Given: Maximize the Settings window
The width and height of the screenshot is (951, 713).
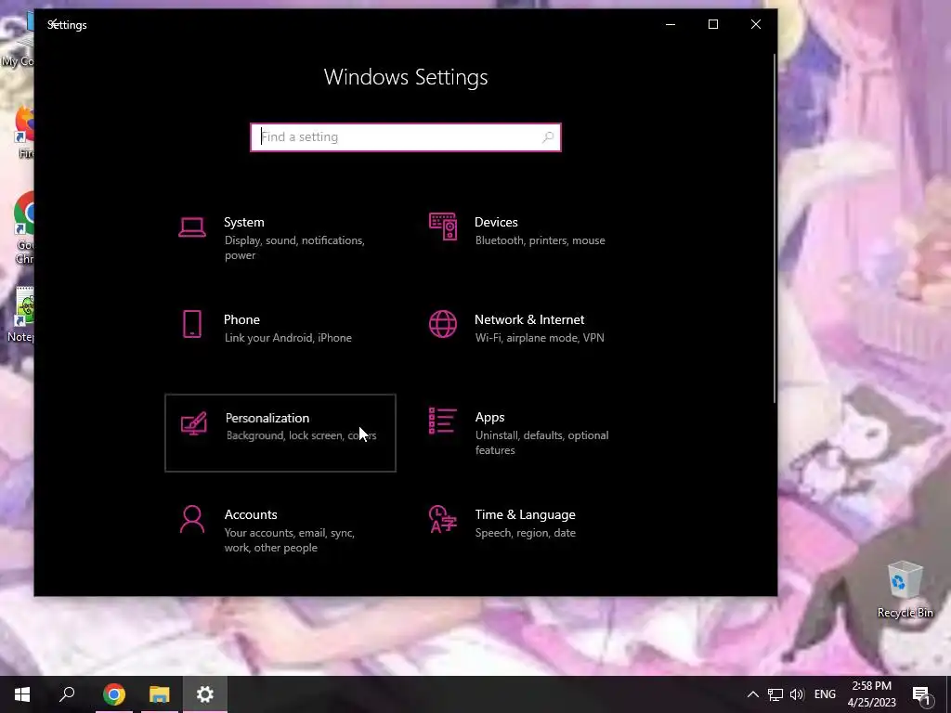Looking at the screenshot, I should tap(713, 24).
